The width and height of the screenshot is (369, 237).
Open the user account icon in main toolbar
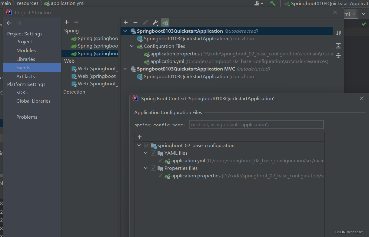[258, 3]
